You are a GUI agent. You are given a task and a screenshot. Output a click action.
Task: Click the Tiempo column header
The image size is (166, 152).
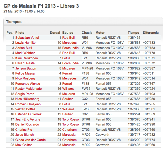tap(133, 32)
